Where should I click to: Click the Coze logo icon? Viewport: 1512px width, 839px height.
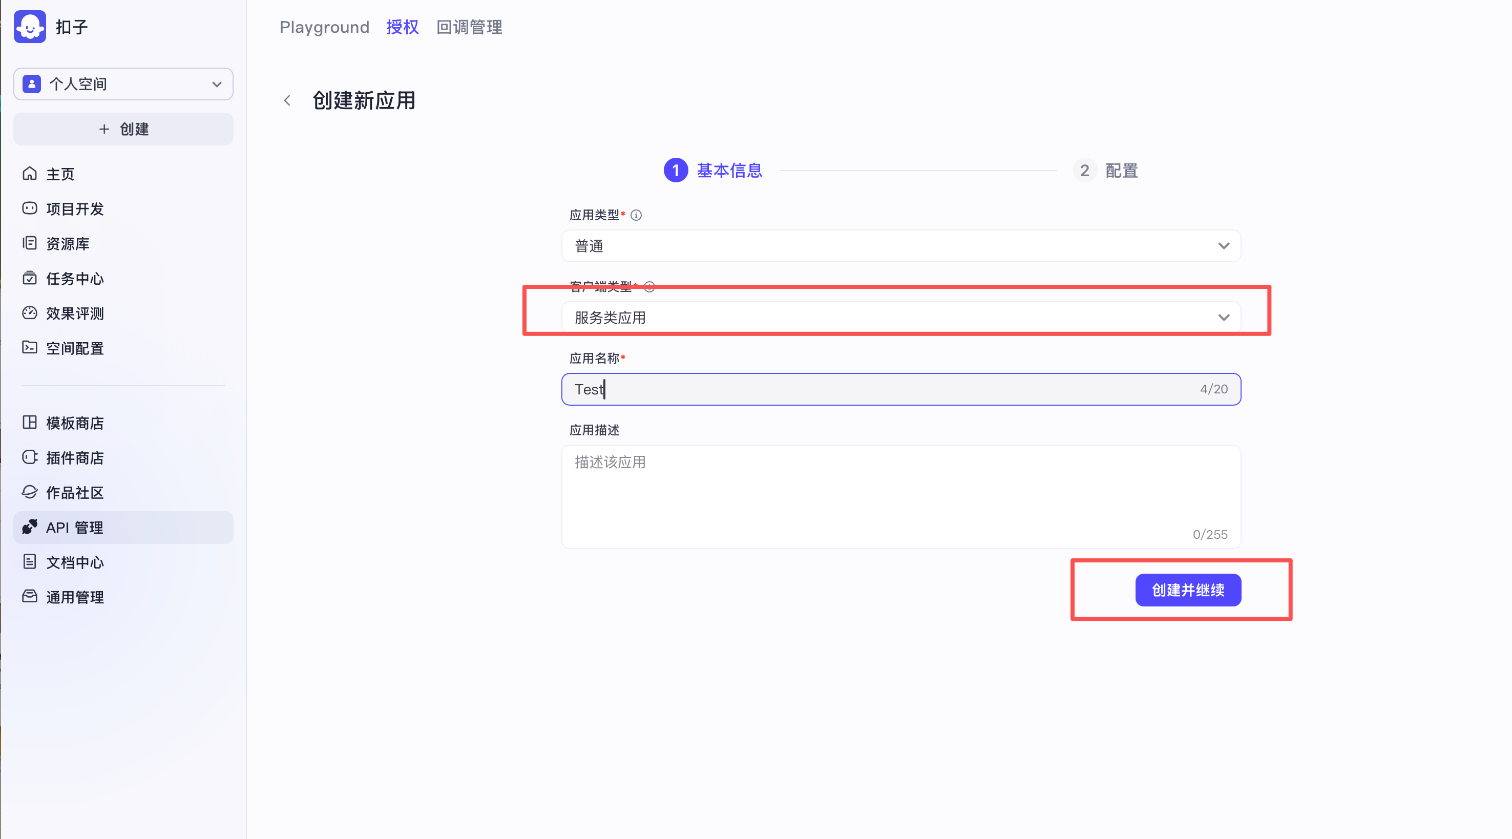click(x=29, y=27)
